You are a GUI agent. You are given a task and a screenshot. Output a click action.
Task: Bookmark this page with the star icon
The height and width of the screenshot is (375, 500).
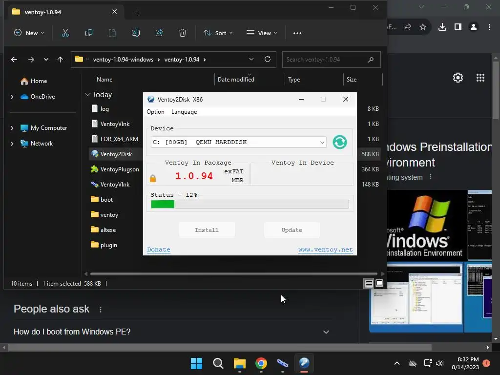pos(423,27)
